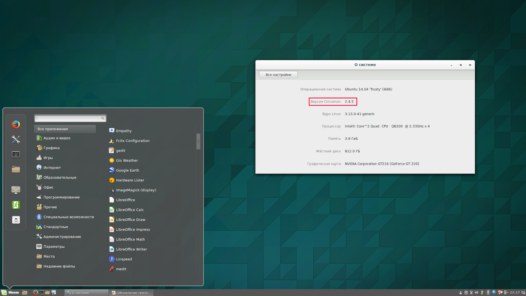Image resolution: width=526 pixels, height=296 pixels.
Task: Switch to О системе window in taskbar
Action: coord(86,292)
